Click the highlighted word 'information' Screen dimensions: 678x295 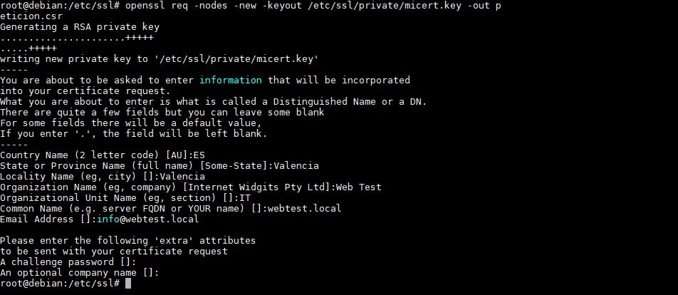click(231, 80)
